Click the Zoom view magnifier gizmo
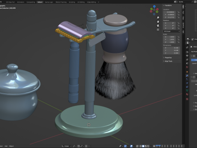Viewport: 197px width, 148px height. tap(158, 18)
